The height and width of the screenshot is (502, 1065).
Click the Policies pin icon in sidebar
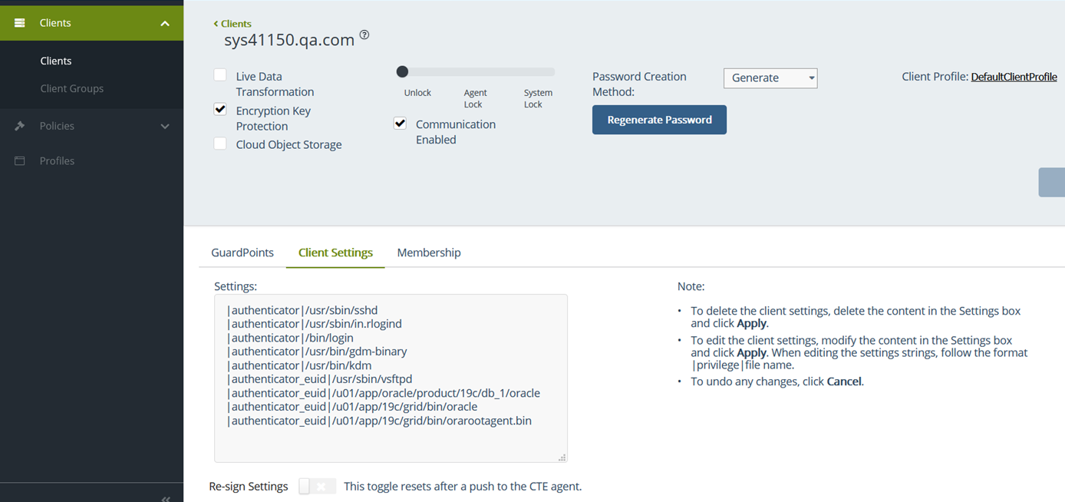pos(20,126)
